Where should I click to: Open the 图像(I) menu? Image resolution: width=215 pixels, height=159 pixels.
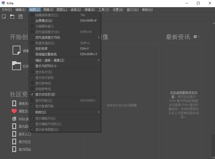pyautogui.click(x=48, y=10)
